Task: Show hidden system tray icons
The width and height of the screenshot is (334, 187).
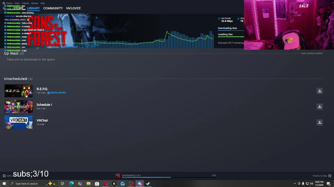Action: [295, 184]
